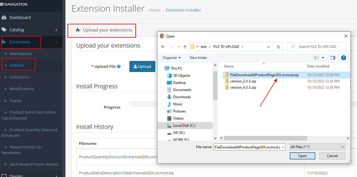
Task: Open the view options dropdown arrow
Action: coord(323,58)
